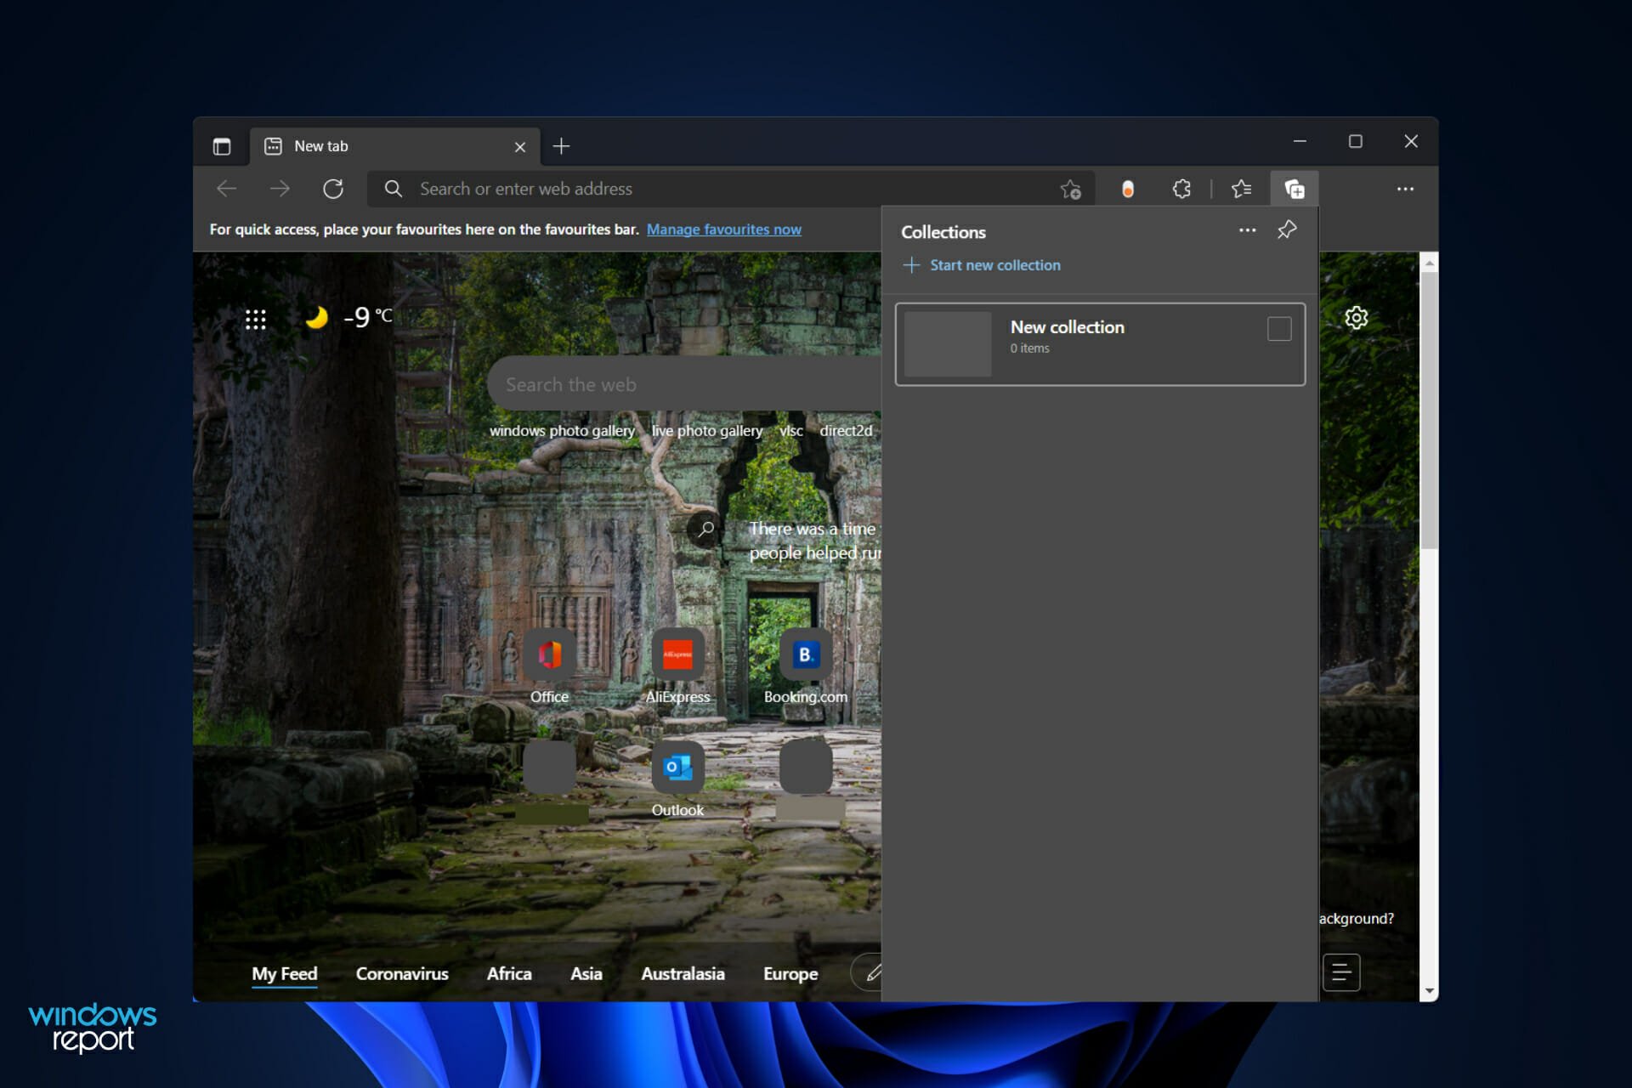The height and width of the screenshot is (1088, 1632).
Task: Click the image search magnifier icon
Action: click(705, 530)
